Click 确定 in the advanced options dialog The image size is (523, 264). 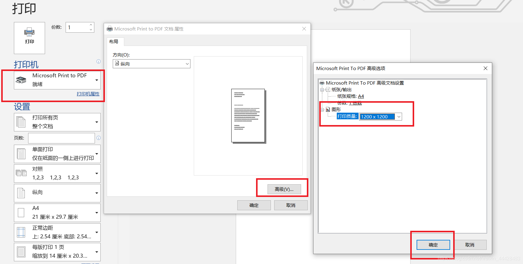click(433, 245)
